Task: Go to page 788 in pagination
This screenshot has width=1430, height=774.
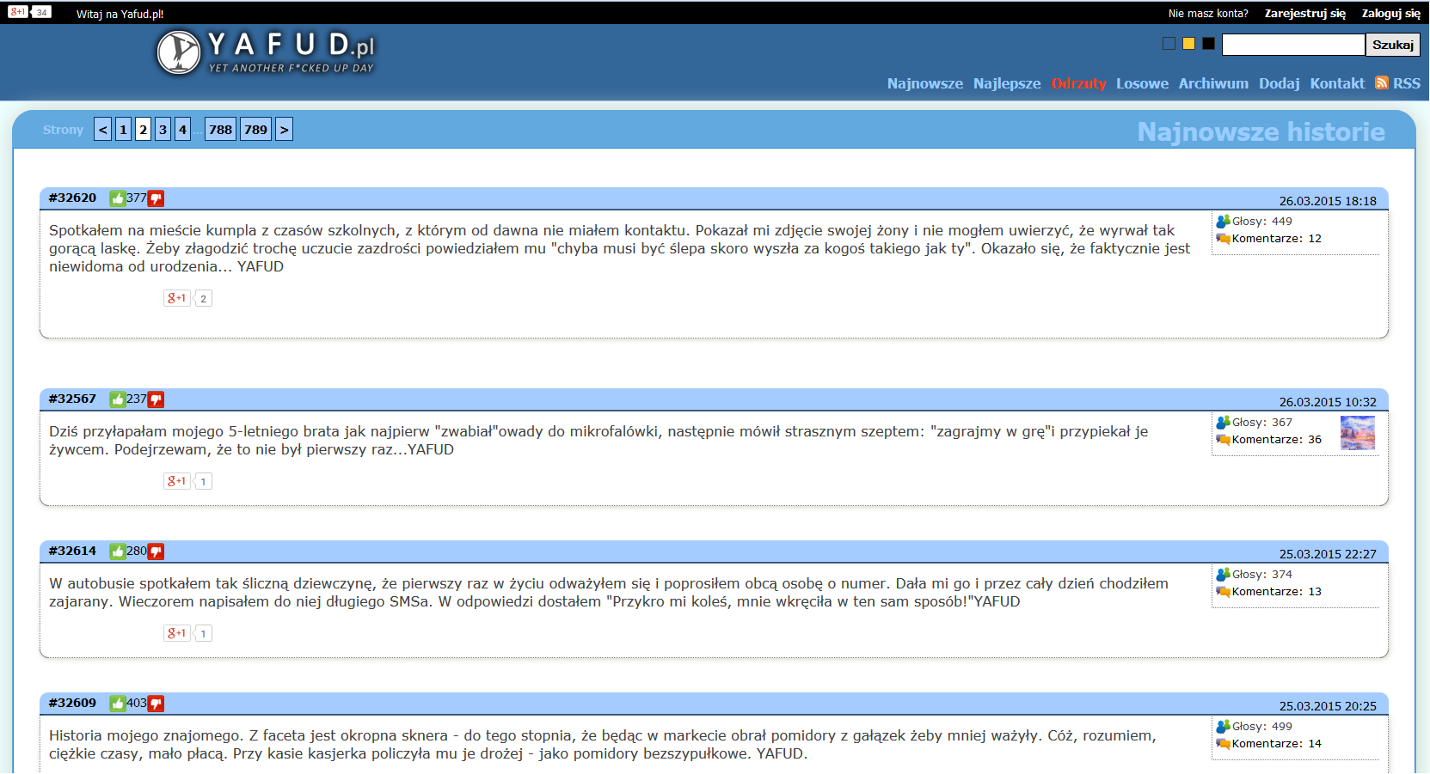Action: tap(221, 130)
